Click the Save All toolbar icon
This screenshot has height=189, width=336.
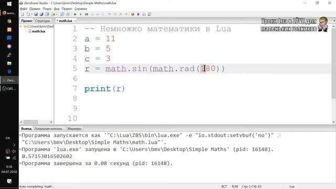41,14
